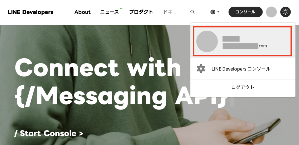
Task: Expand the language selector arrow
Action: pyautogui.click(x=218, y=12)
